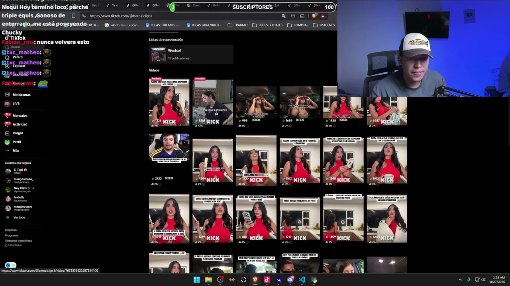Open Brave browser from the taskbar
Screen dimensions: 510x286
pyautogui.click(x=255, y=280)
